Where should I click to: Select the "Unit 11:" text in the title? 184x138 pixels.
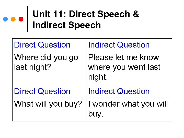click(50, 14)
